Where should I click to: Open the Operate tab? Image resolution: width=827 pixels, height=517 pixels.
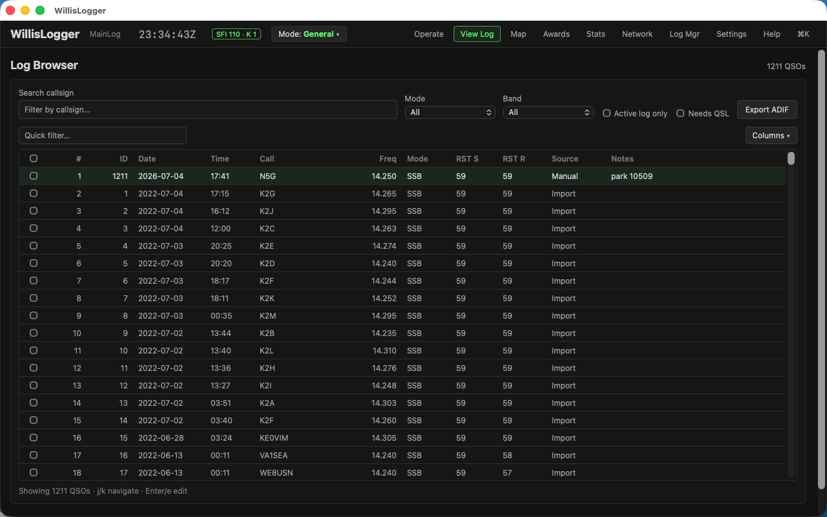coord(429,34)
